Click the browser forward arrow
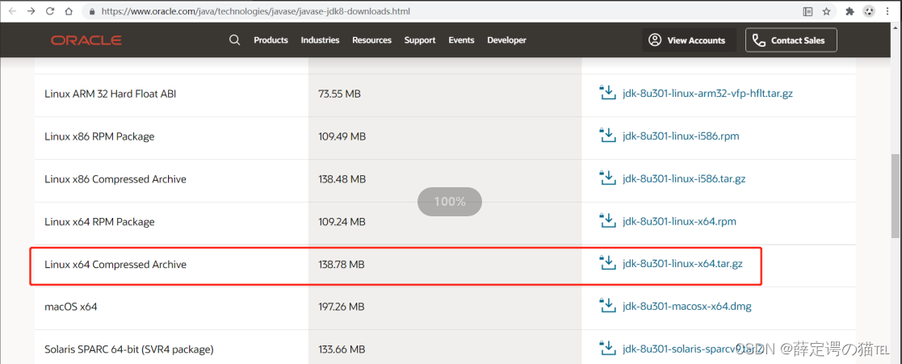The height and width of the screenshot is (364, 902). coord(31,11)
